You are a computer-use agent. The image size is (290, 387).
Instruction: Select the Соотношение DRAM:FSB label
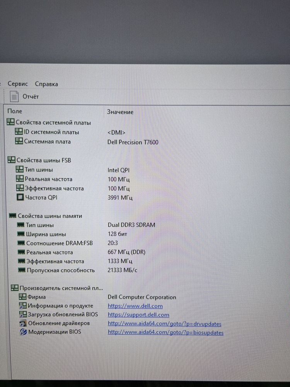(x=60, y=243)
